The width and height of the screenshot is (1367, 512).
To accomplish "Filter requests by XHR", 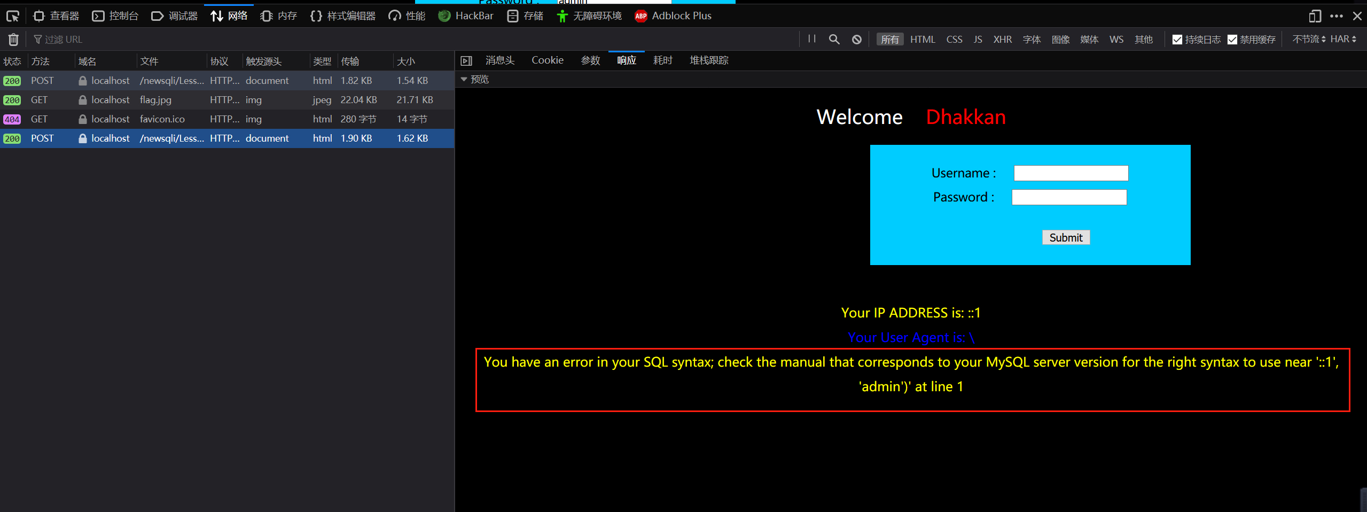I will click(x=1003, y=40).
